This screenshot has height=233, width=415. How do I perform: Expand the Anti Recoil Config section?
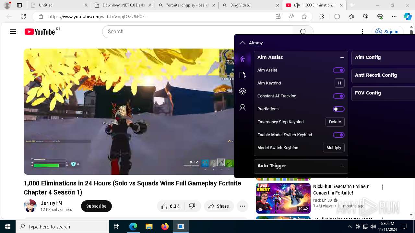(383, 75)
